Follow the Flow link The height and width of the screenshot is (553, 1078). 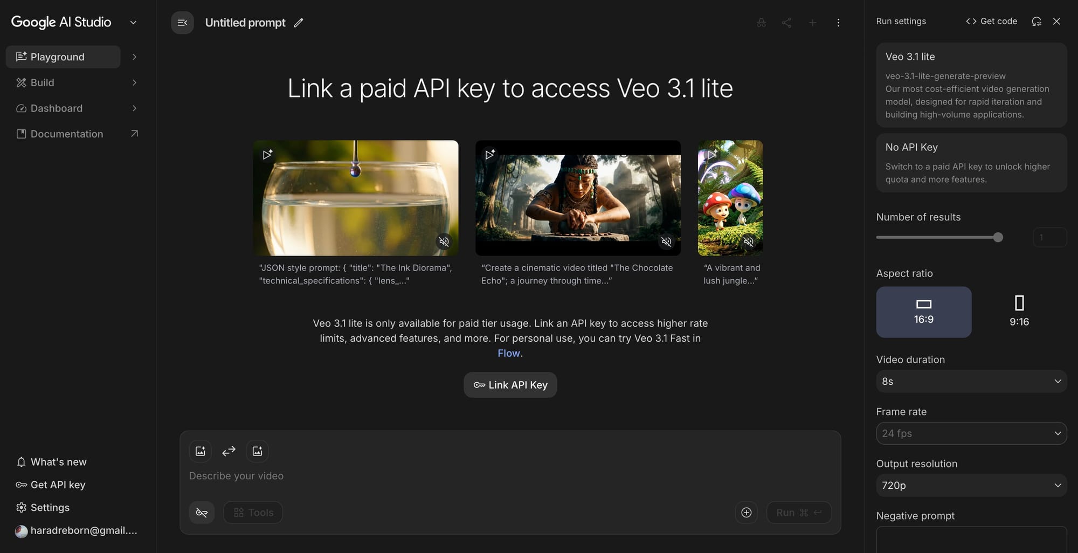click(x=509, y=354)
